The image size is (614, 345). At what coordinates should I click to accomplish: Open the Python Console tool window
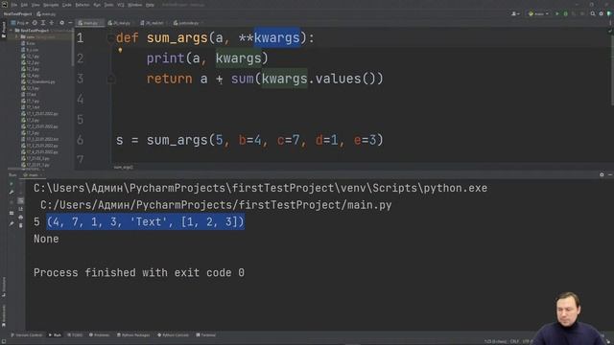(x=173, y=335)
